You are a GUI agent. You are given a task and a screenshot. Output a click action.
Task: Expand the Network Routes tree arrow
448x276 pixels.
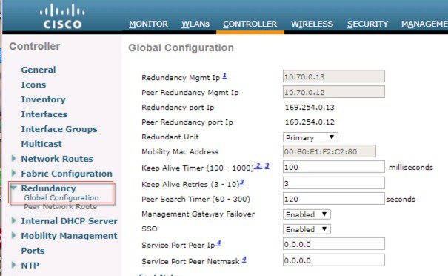pos(13,158)
